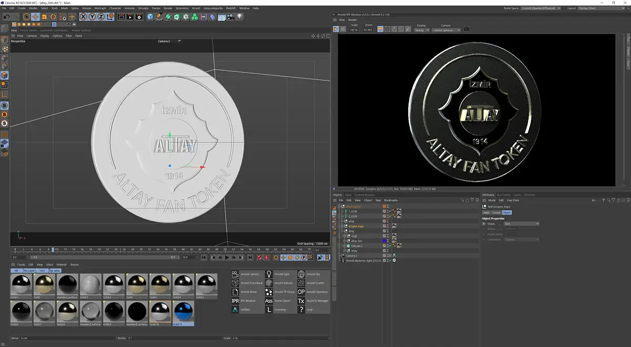The width and height of the screenshot is (631, 347).
Task: Click the blue layer color of altay_fan
Action: [384, 241]
